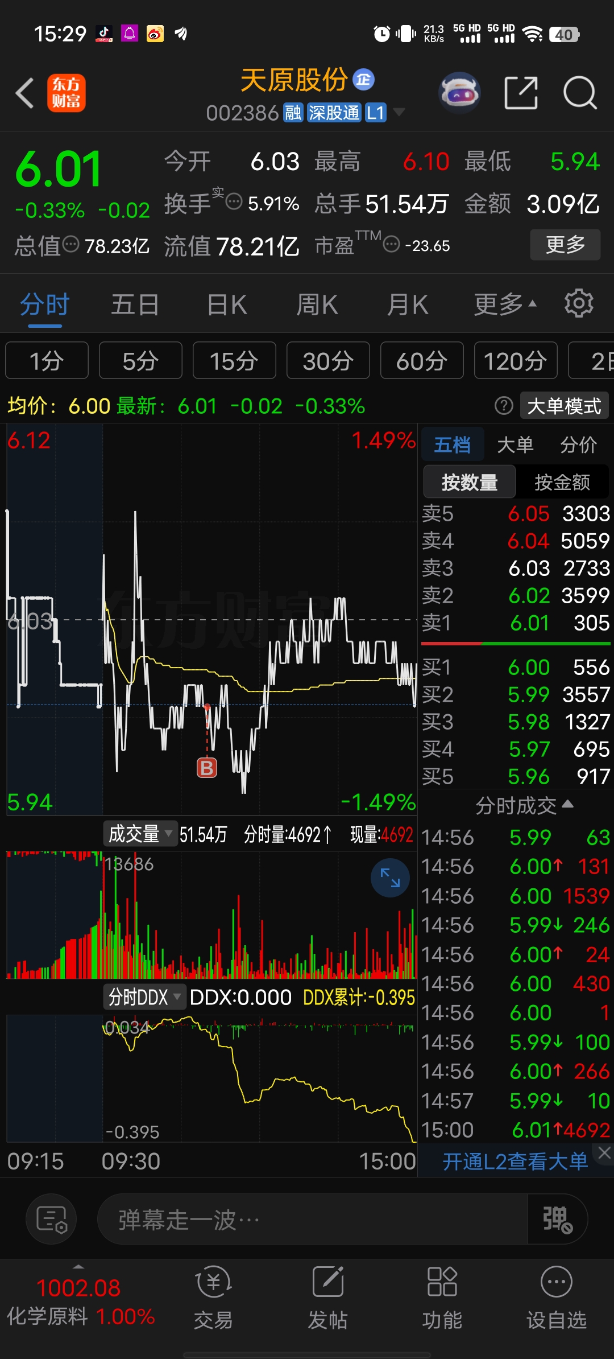Open the search magnifier
Viewport: 614px width, 1359px height.
[x=579, y=93]
